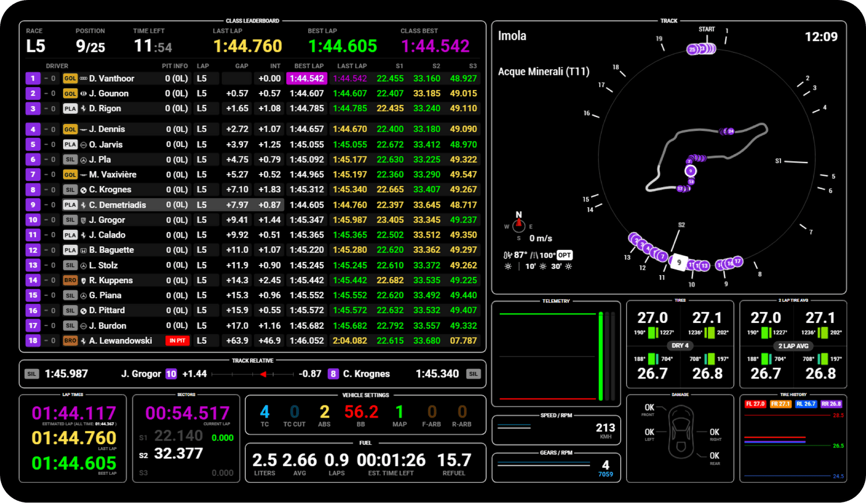Click the sun icon for the 10-minute forecast
The image size is (866, 503).
543,266
